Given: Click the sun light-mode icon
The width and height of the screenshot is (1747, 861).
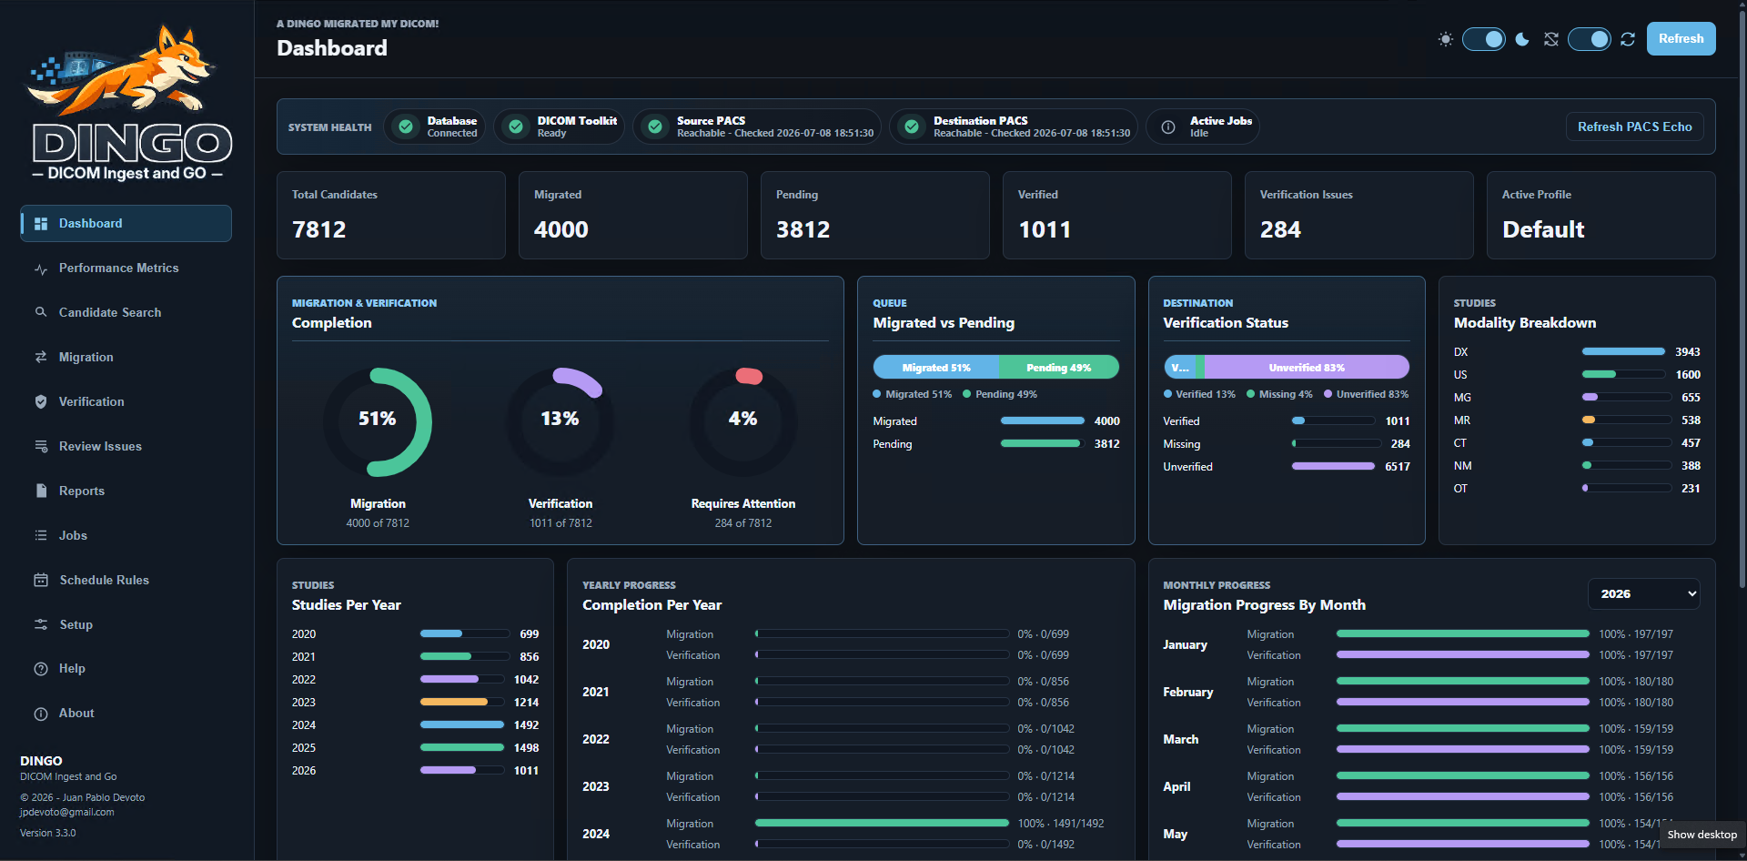Looking at the screenshot, I should click(1446, 39).
